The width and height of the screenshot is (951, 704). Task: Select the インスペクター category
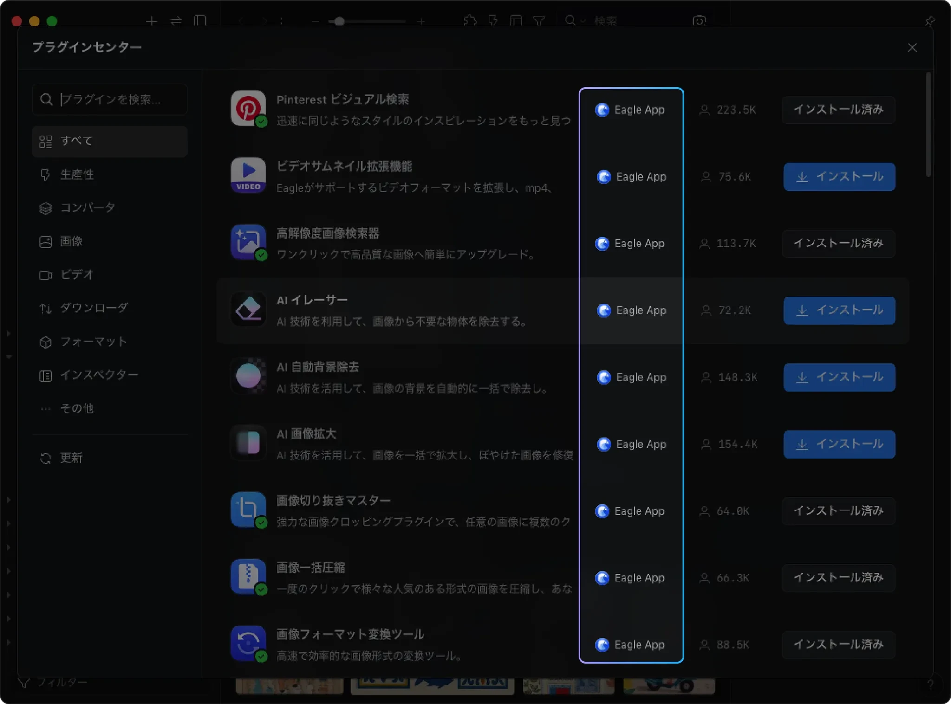(110, 375)
